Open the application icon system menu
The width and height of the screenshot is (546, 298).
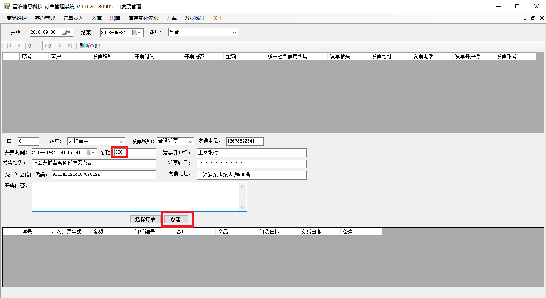pyautogui.click(x=7, y=6)
